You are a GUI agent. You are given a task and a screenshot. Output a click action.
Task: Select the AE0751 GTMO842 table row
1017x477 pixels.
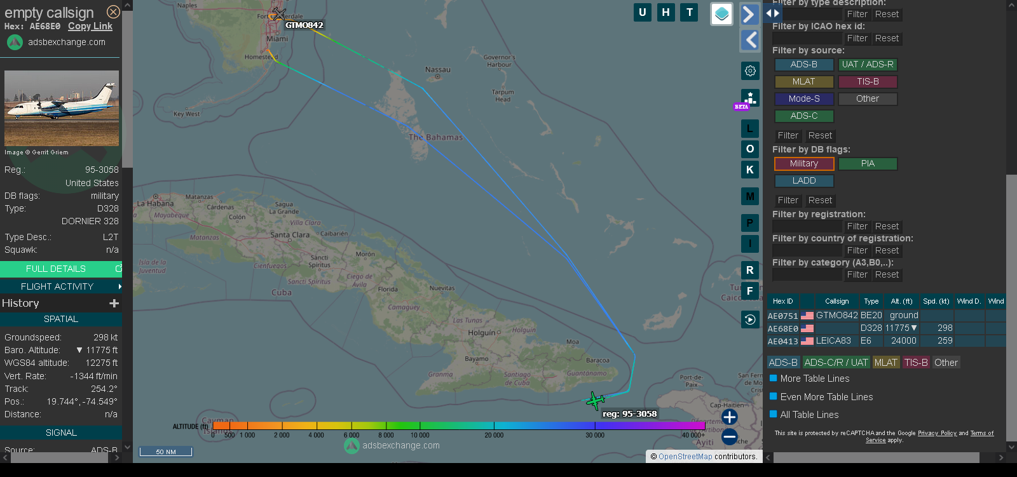point(886,316)
